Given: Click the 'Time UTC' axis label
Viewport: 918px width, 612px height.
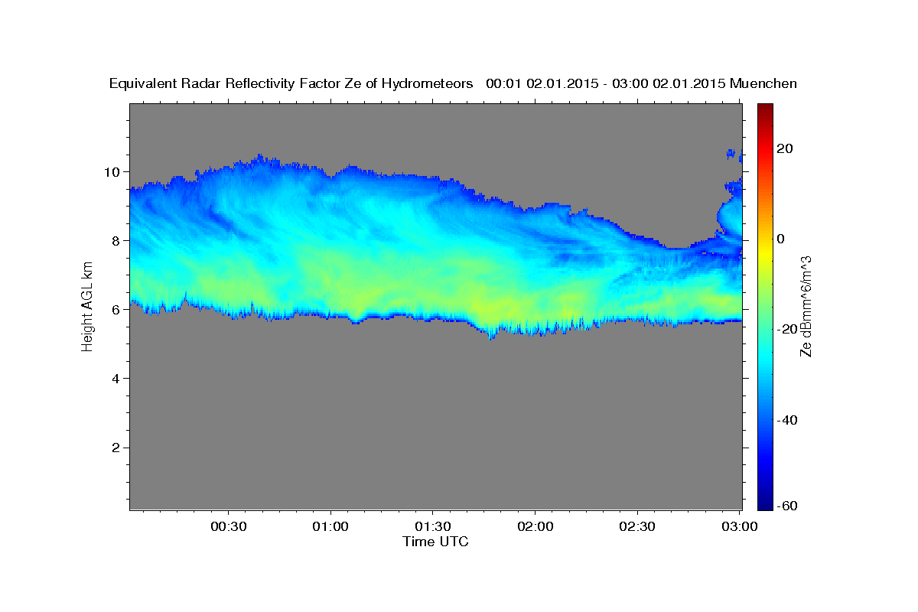Looking at the screenshot, I should click(435, 542).
